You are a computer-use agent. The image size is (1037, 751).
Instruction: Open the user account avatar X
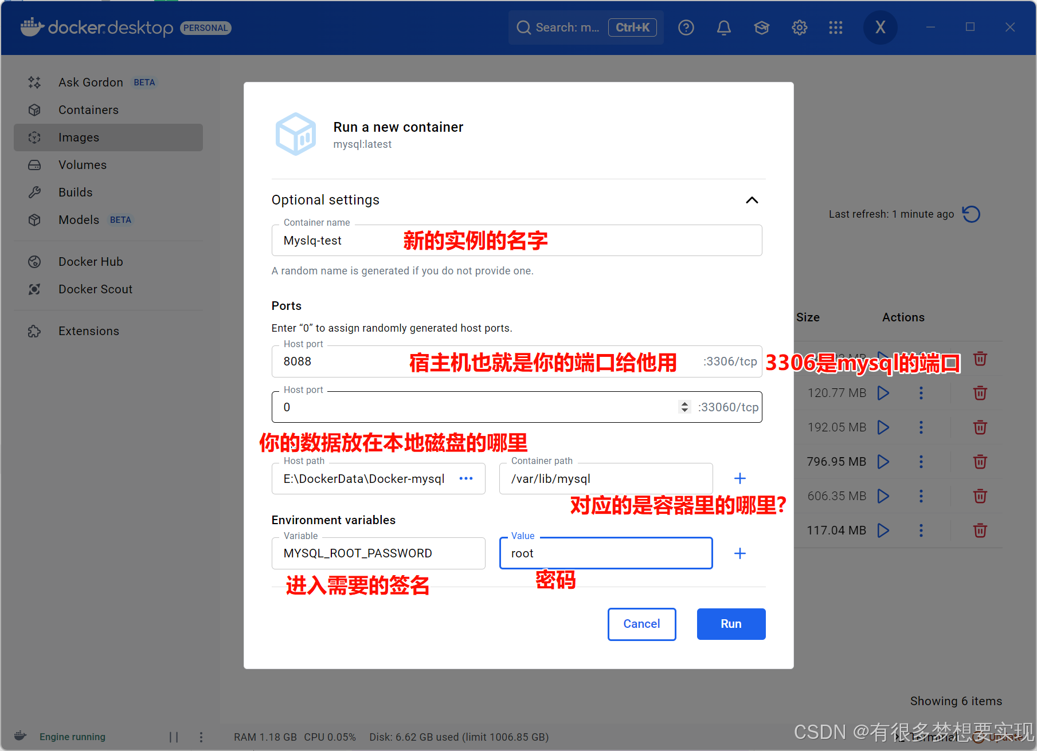click(881, 27)
